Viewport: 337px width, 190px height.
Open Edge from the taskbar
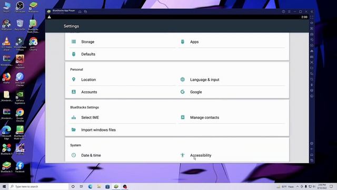[90, 186]
